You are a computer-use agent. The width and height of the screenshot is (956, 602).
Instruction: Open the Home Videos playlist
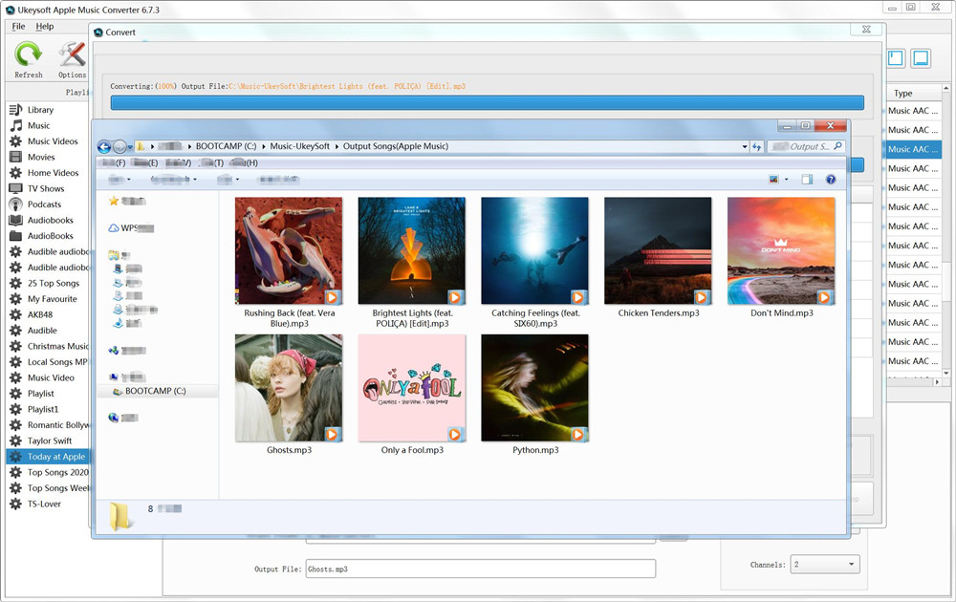(x=53, y=173)
